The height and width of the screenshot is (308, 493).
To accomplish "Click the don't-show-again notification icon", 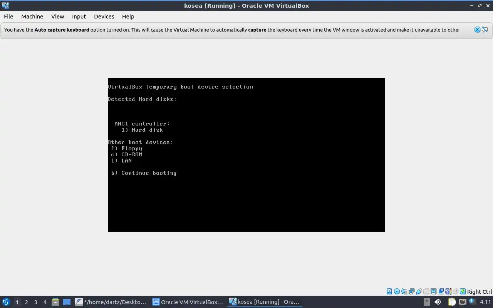I will coord(485,30).
